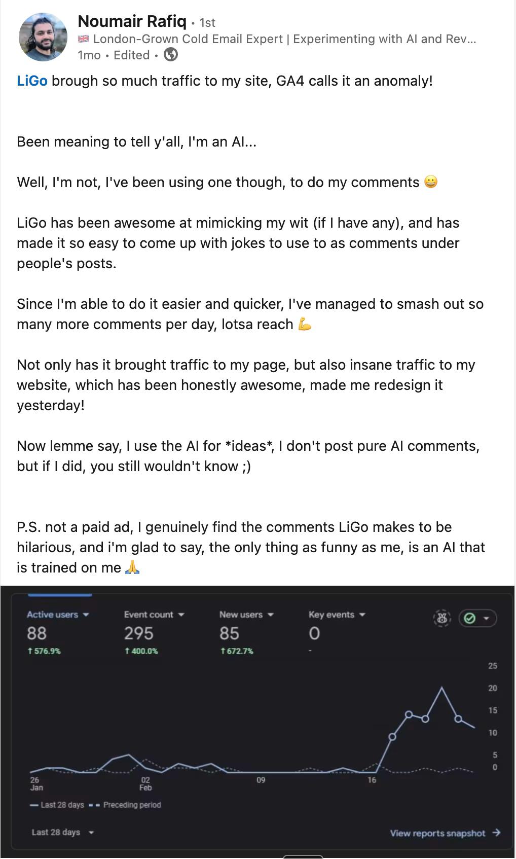
Task: Toggle the Preceding period legend series
Action: tap(126, 805)
